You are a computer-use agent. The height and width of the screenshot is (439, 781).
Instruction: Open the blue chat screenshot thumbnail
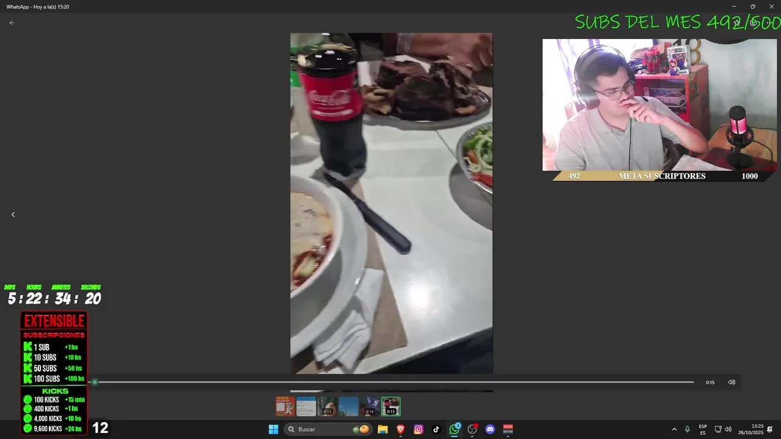pyautogui.click(x=306, y=407)
